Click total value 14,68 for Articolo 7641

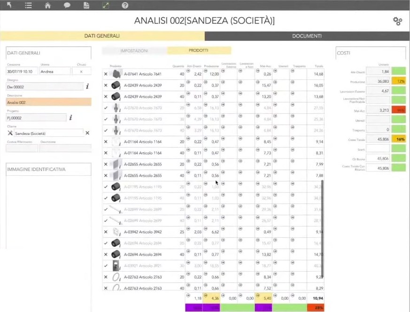(318, 74)
